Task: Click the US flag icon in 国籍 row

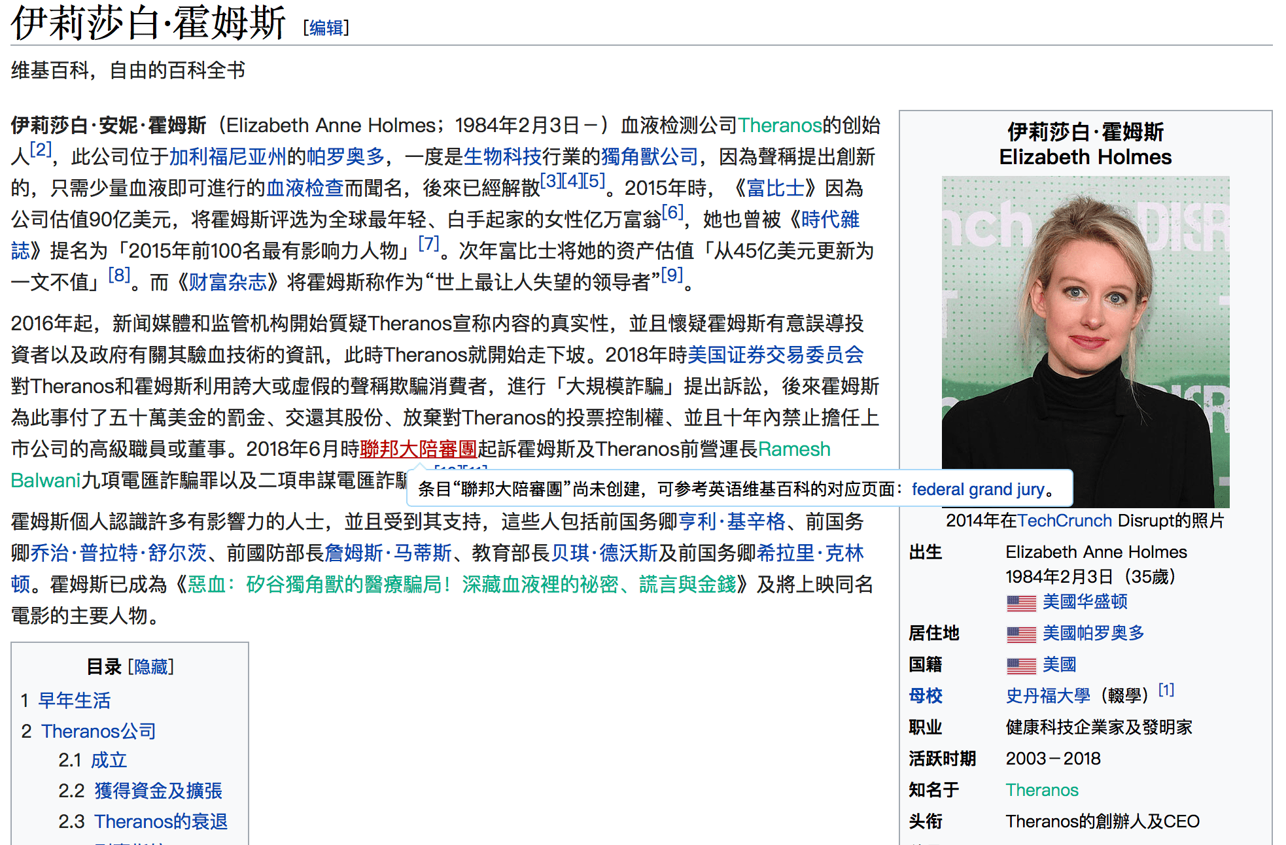Action: point(1020,665)
